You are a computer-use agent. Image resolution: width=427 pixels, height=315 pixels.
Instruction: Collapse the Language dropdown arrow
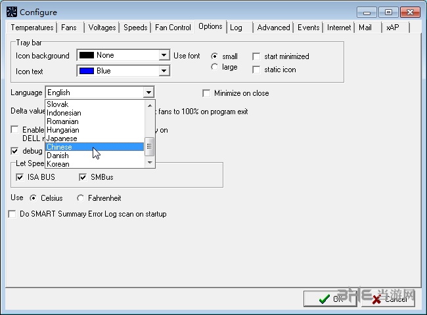click(148, 93)
